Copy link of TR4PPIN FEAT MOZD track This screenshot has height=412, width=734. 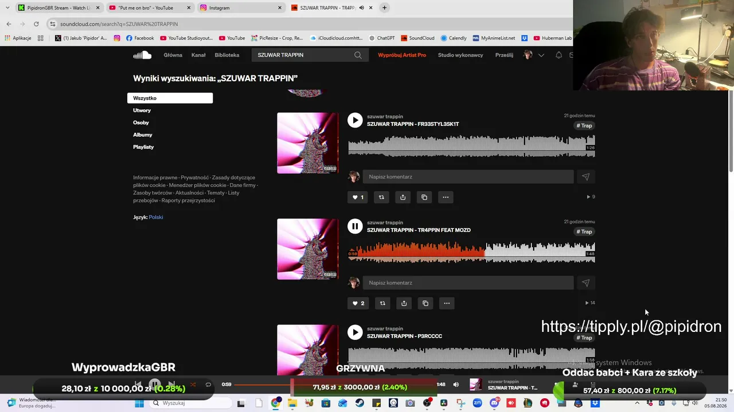point(425,303)
